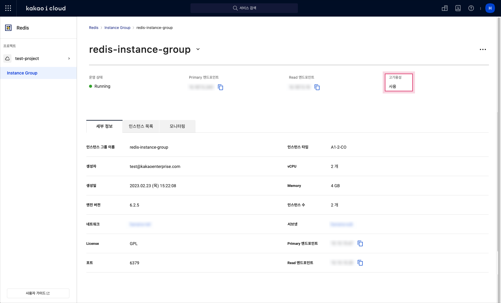This screenshot has width=501, height=303.
Task: Click the cloud icon beside test-project
Action: pos(8,58)
